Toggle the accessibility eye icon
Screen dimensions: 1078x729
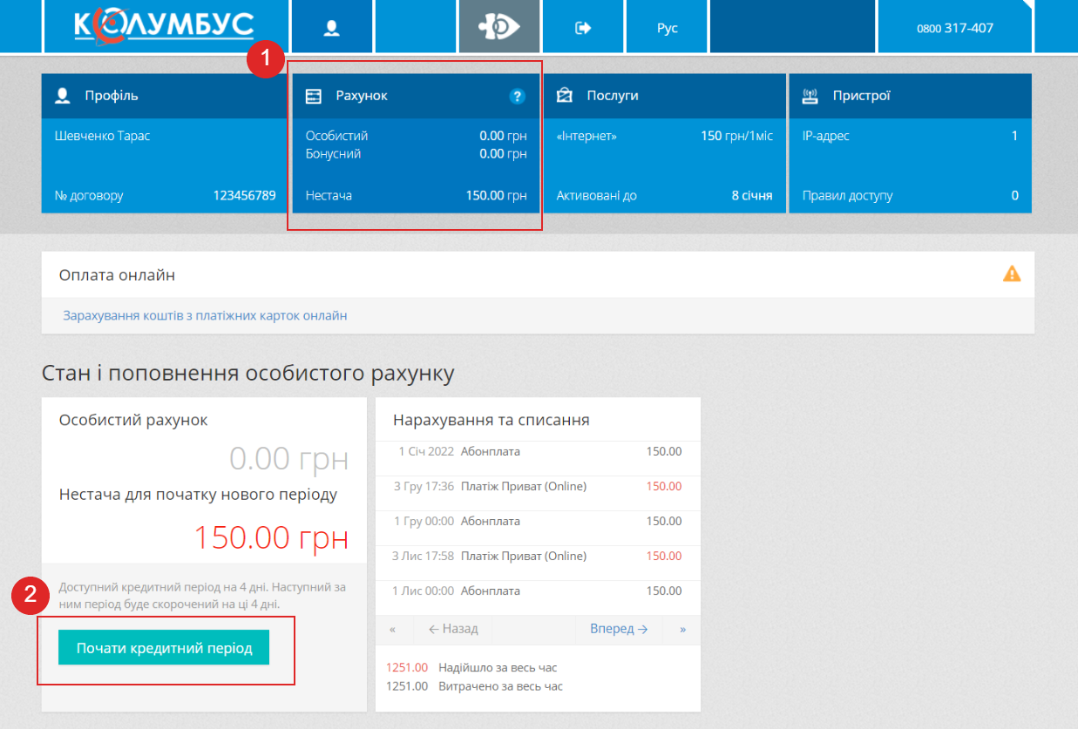498,27
